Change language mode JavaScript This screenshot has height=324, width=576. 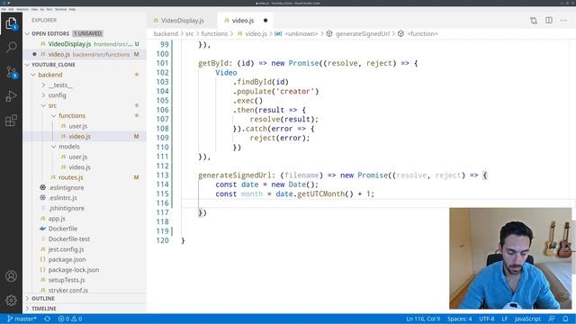(x=527, y=319)
